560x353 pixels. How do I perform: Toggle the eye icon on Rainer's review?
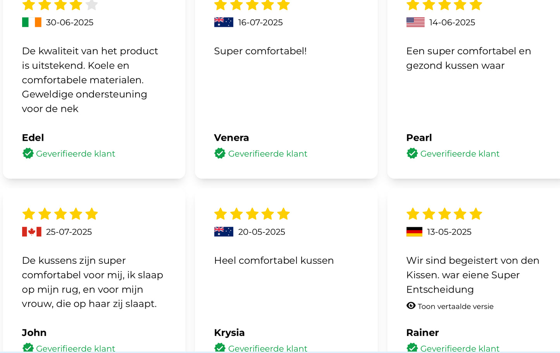click(411, 306)
